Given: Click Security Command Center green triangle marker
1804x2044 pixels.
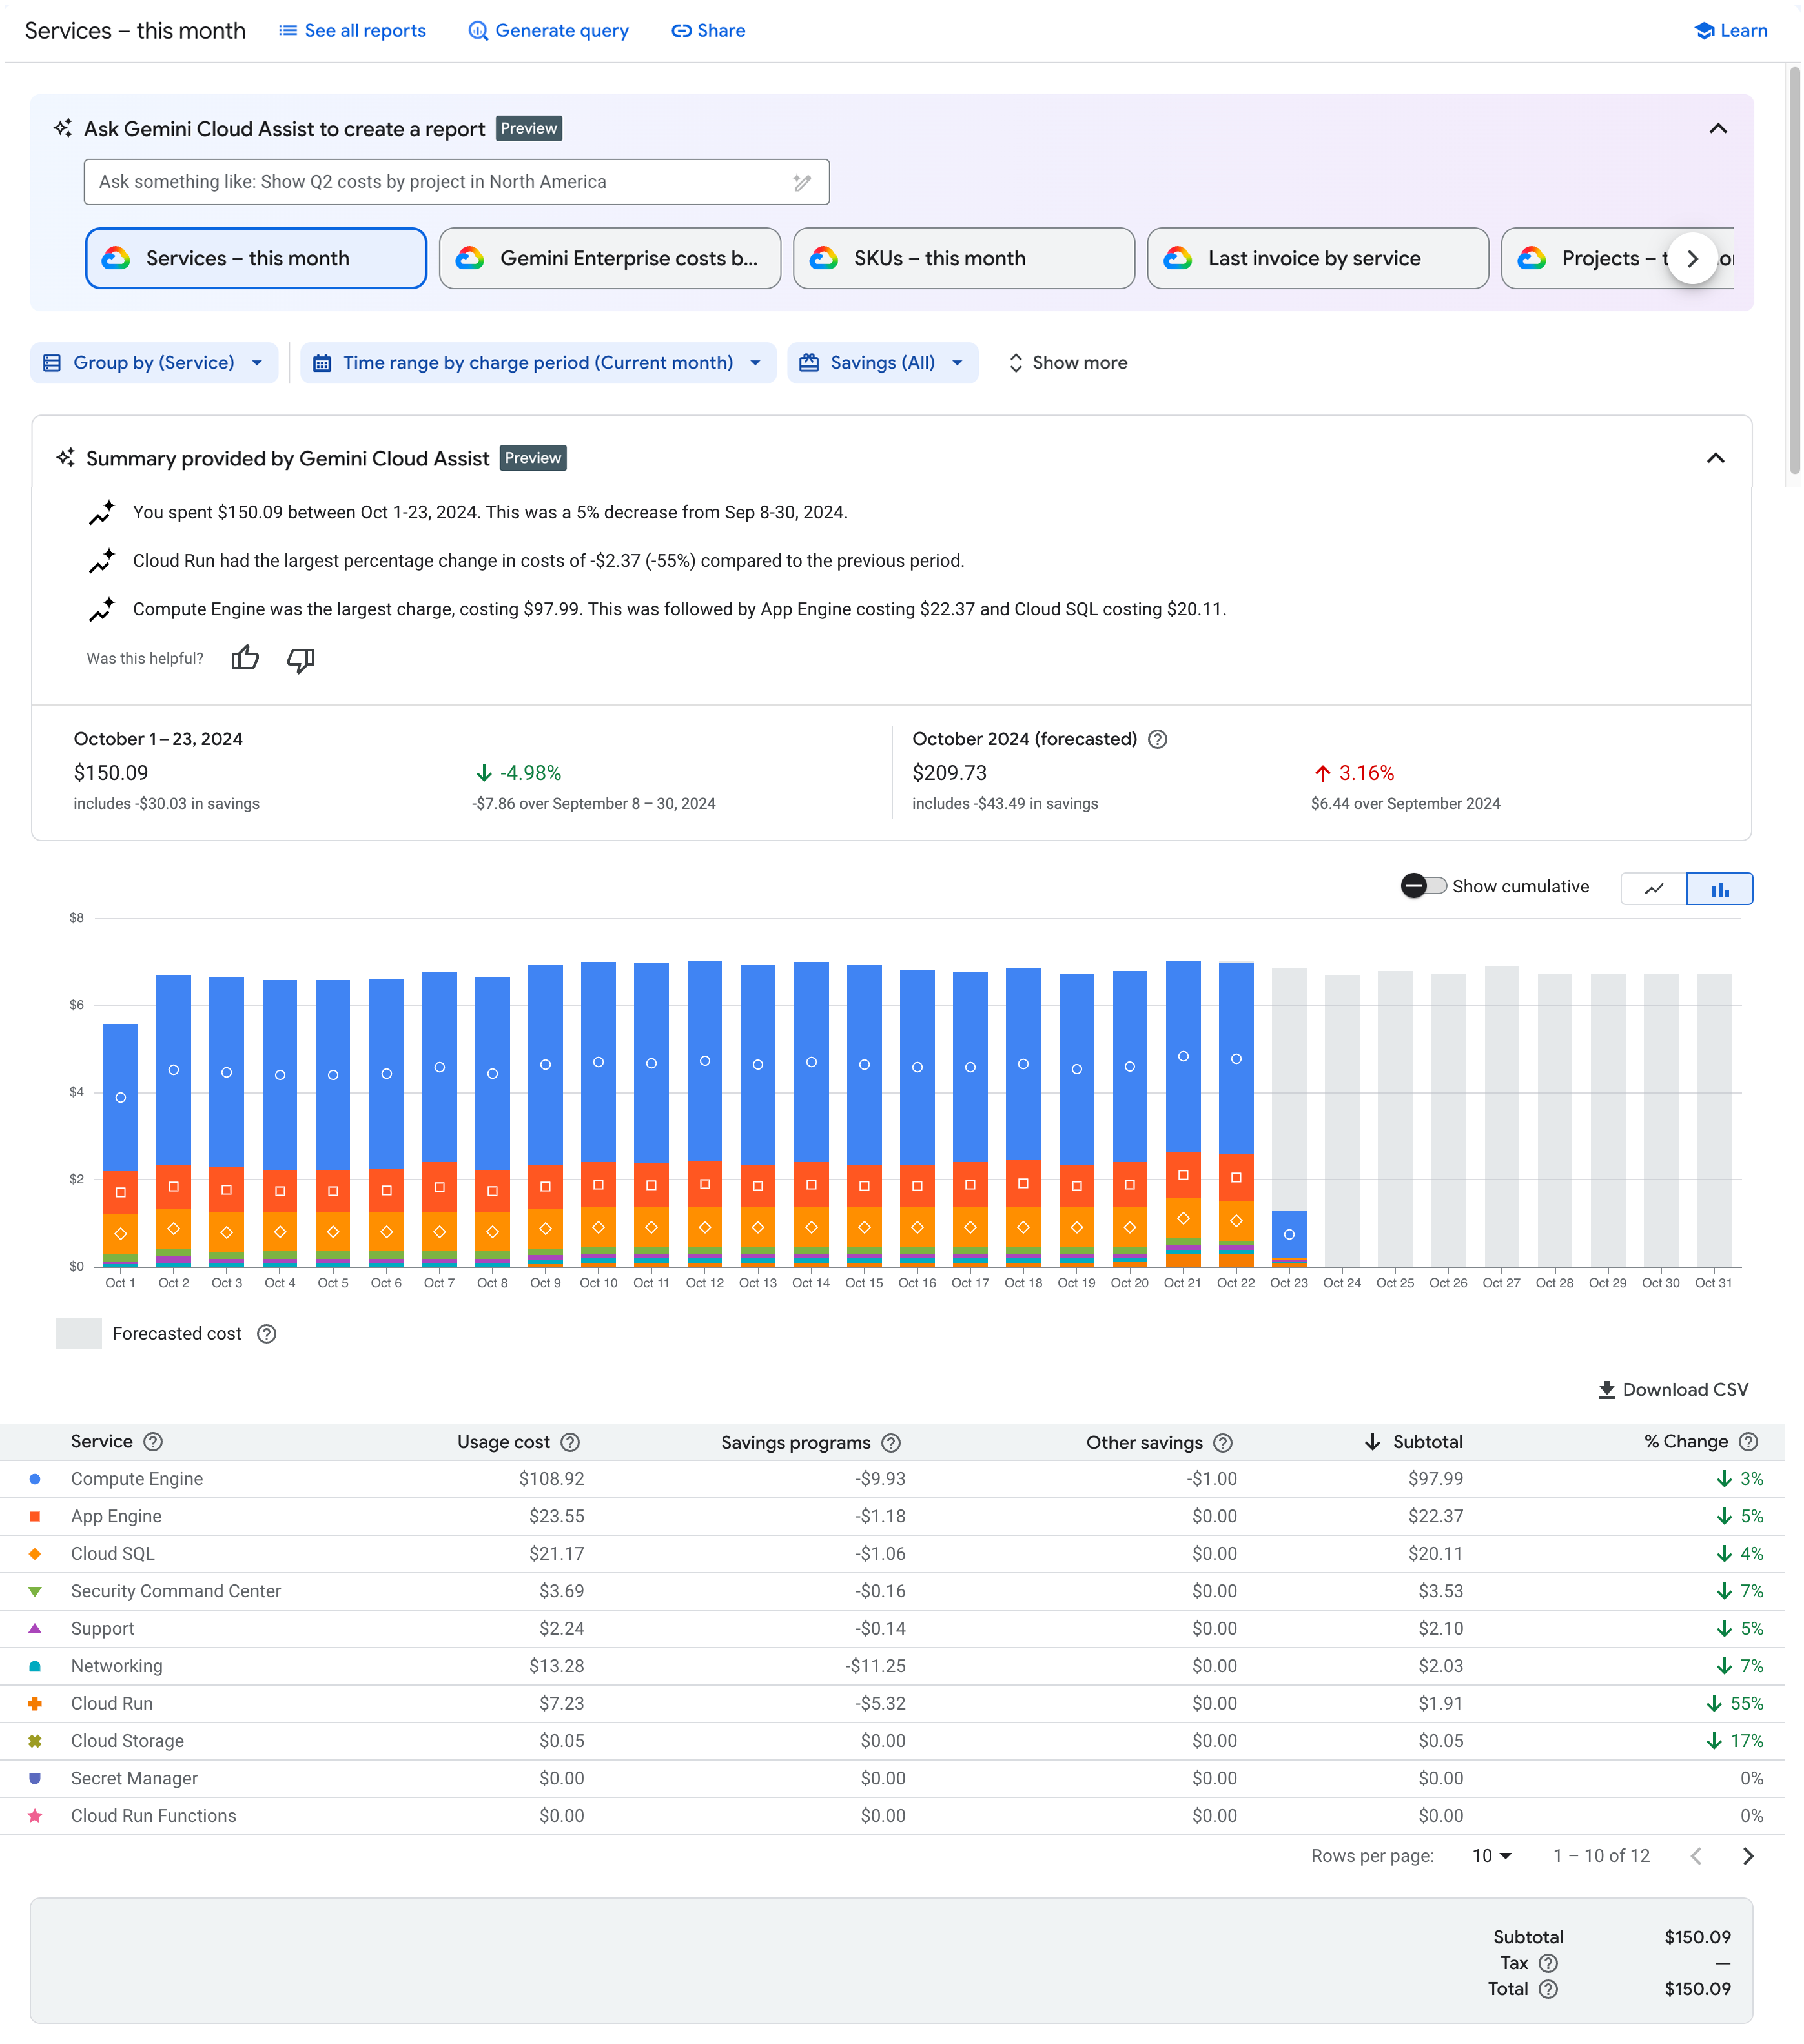Looking at the screenshot, I should (x=35, y=1591).
